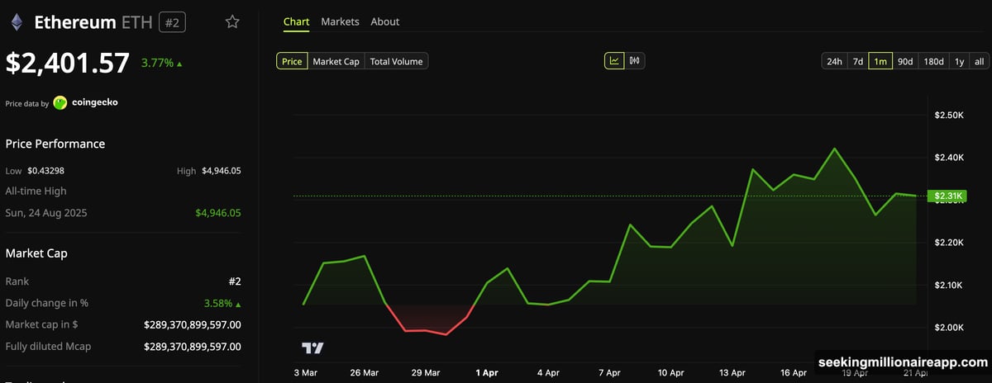
Task: Click the 13 Apr x-axis date
Action: pyautogui.click(x=732, y=373)
